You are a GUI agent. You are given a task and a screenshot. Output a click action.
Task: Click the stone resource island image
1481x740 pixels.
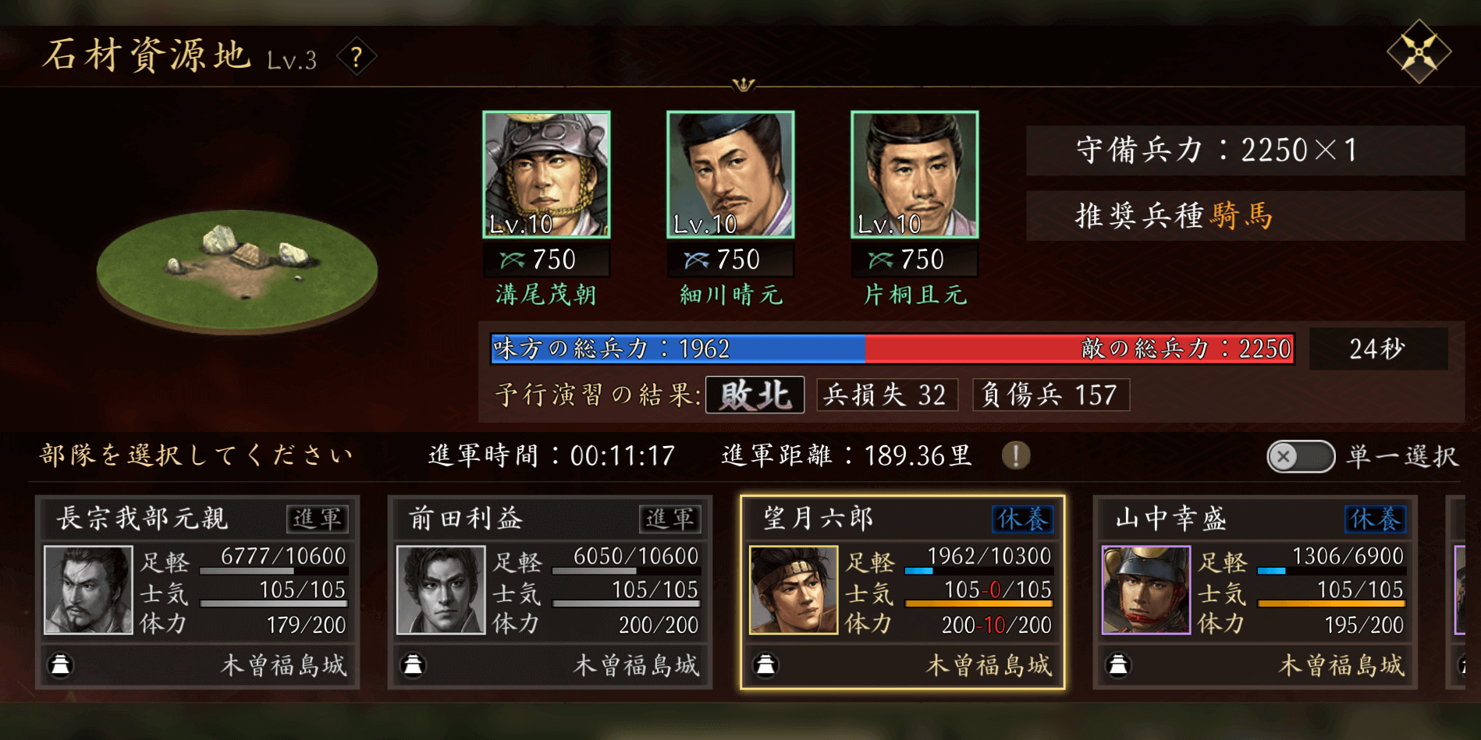click(x=237, y=269)
